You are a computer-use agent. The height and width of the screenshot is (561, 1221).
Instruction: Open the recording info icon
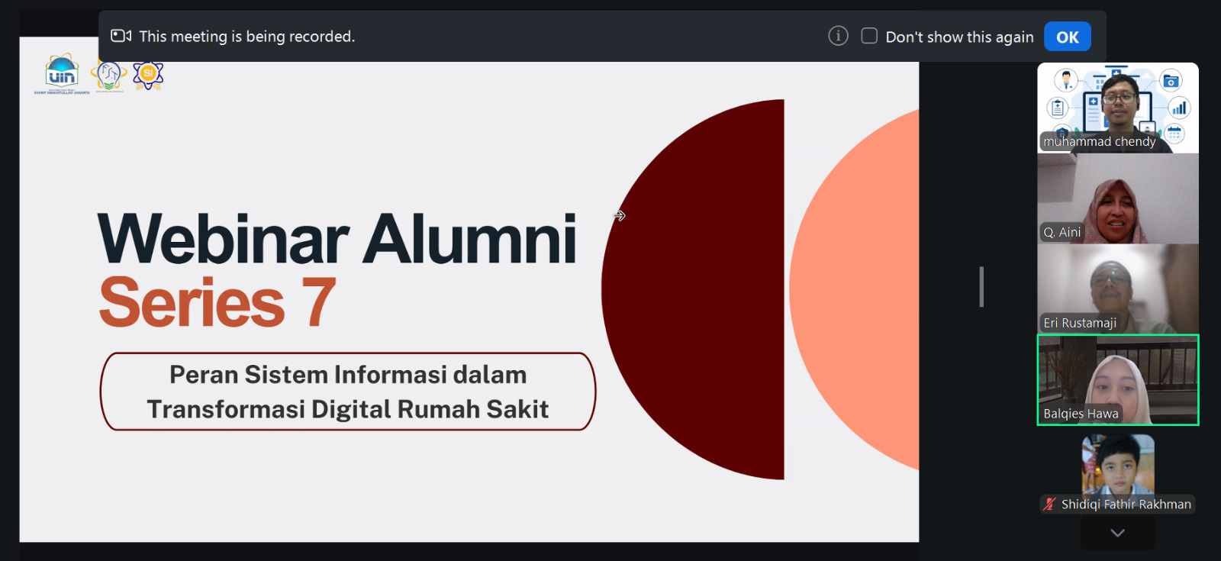click(x=838, y=36)
